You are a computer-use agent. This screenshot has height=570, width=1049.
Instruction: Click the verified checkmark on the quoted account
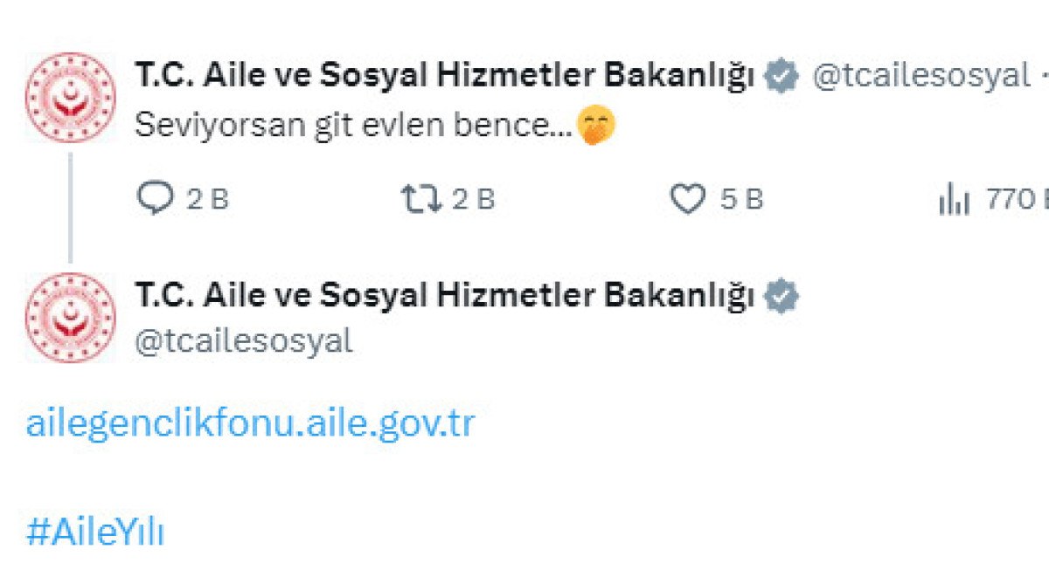tap(779, 295)
